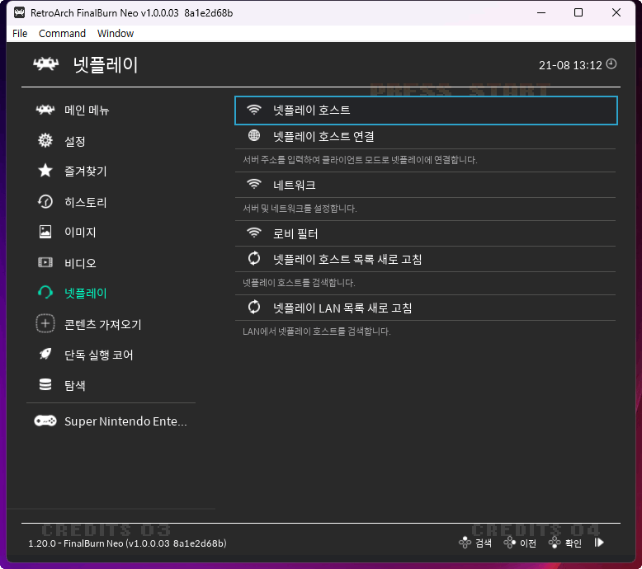
Task: Click the 넷플레이 page title in the header
Action: [106, 64]
